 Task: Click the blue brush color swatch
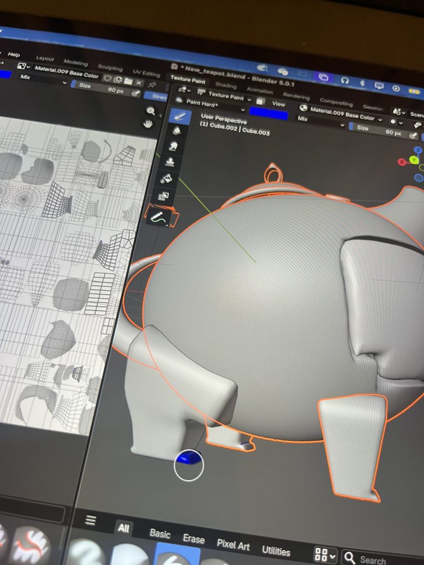pos(268,114)
